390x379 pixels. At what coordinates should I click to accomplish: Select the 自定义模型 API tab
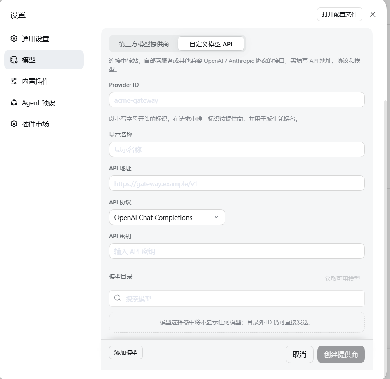(x=211, y=44)
